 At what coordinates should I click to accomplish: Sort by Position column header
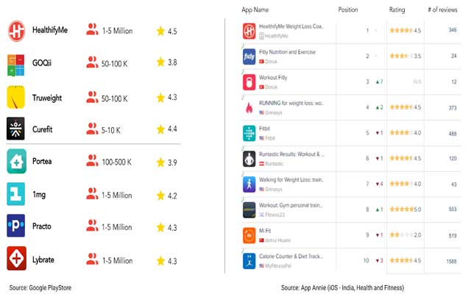click(348, 10)
